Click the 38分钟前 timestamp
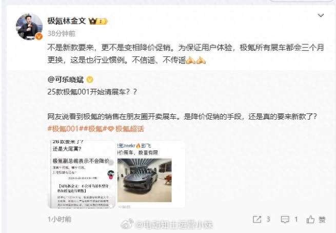Viewport: 336px width, 233px height. [x=61, y=33]
